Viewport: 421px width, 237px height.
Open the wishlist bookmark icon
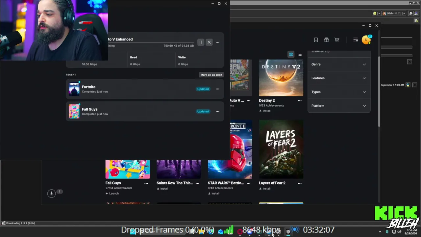[x=316, y=40]
